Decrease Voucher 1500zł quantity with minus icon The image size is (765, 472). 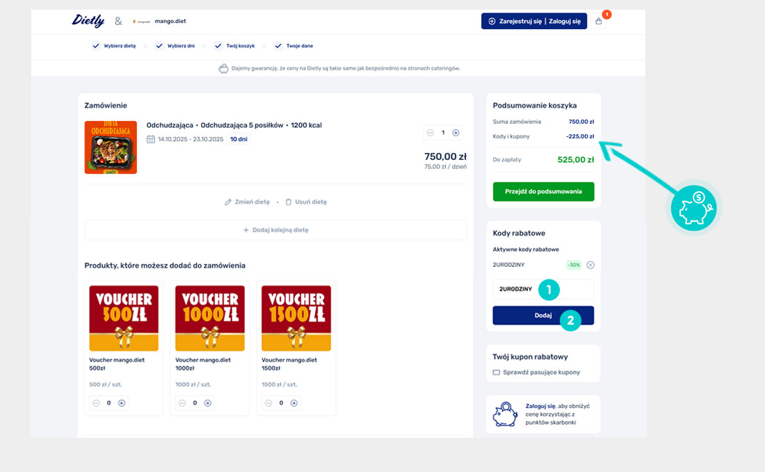(x=268, y=403)
